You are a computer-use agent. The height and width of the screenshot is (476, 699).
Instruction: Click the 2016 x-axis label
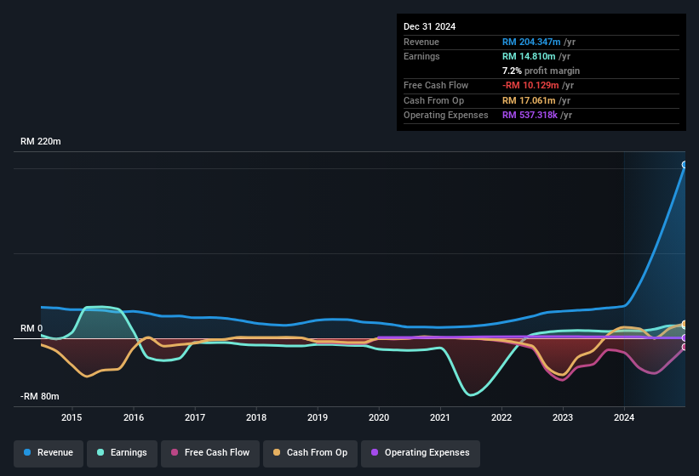pyautogui.click(x=134, y=417)
